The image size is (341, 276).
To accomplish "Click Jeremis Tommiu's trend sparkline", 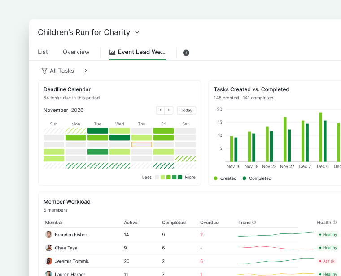I will point(276,261).
